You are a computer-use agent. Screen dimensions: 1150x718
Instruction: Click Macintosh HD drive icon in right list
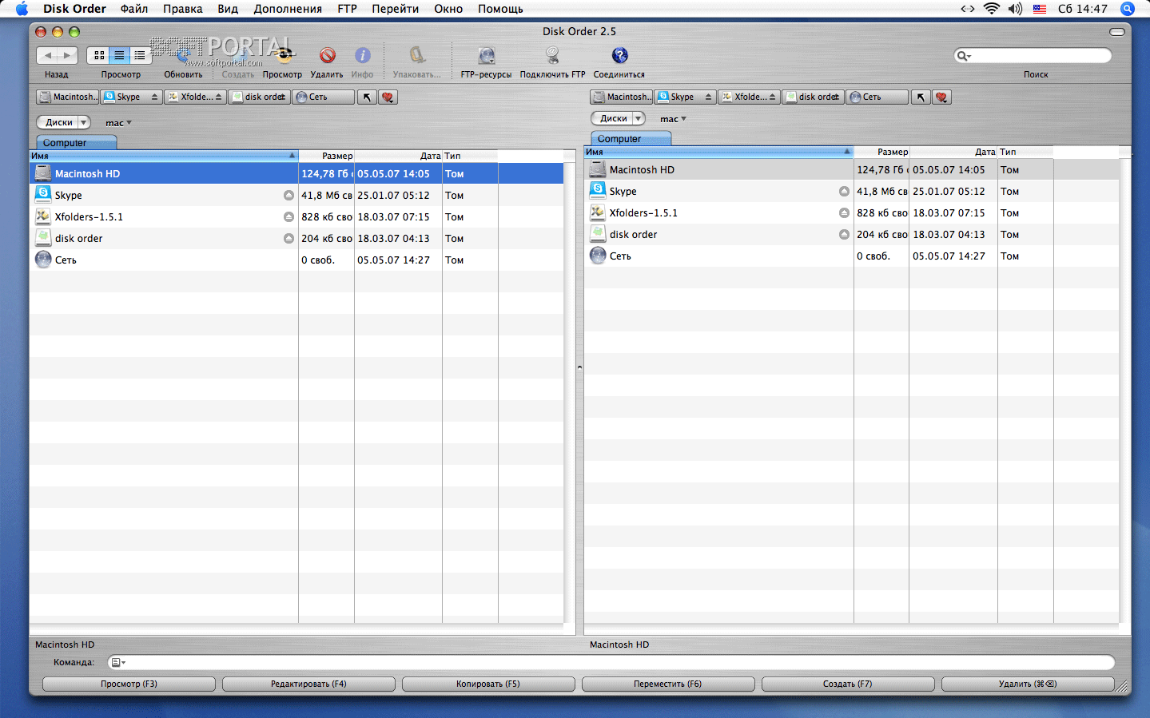click(x=598, y=169)
